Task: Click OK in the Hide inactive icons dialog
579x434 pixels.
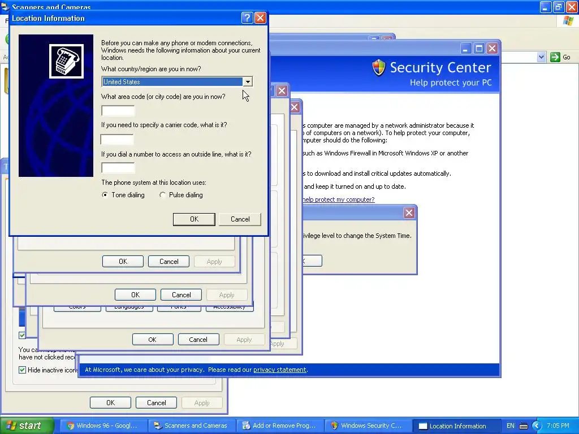Action: 110,402
